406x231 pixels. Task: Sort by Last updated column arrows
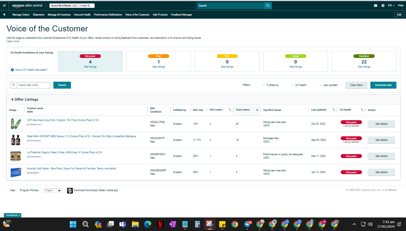334,110
